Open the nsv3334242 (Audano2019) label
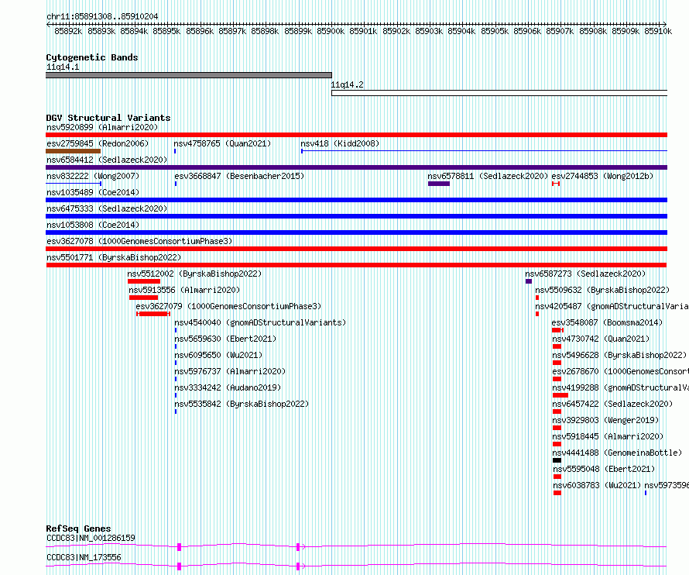This screenshot has width=689, height=575. tap(228, 388)
